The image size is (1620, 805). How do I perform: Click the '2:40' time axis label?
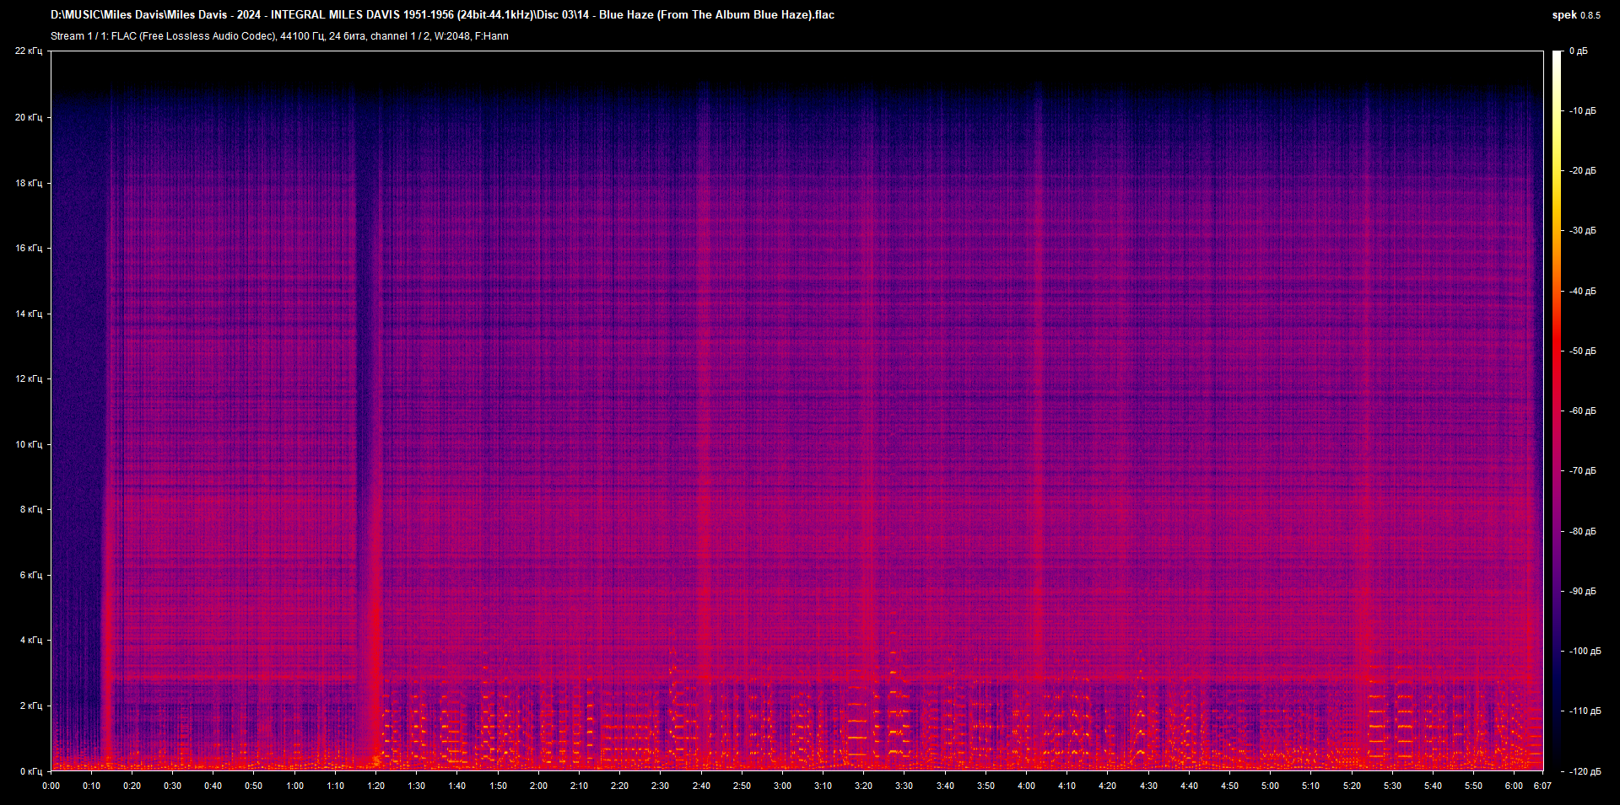[x=701, y=786]
